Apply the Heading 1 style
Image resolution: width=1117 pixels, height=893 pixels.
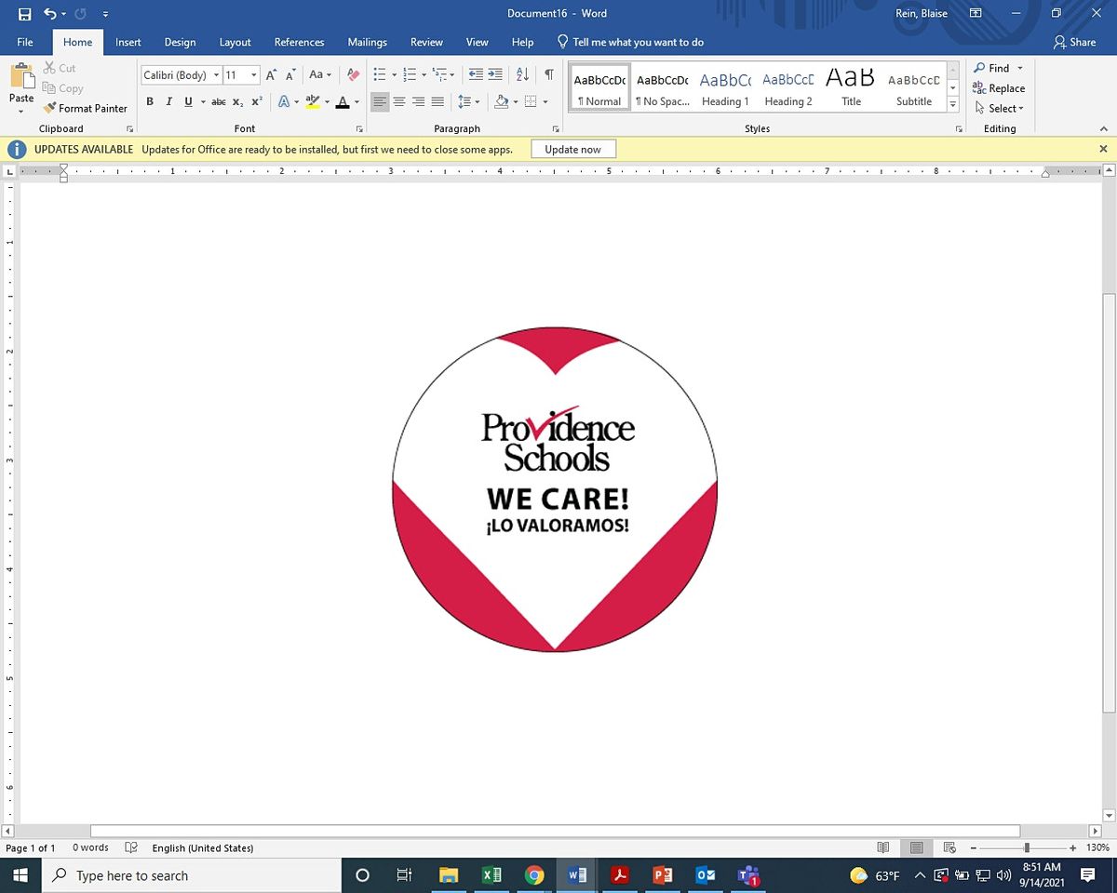click(725, 87)
